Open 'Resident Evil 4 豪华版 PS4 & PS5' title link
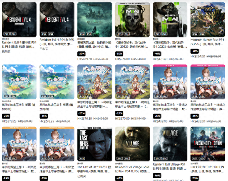 click(x=19, y=45)
